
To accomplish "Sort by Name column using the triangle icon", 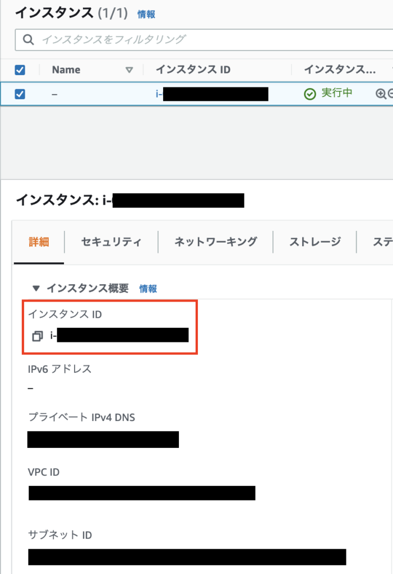I will [x=129, y=70].
